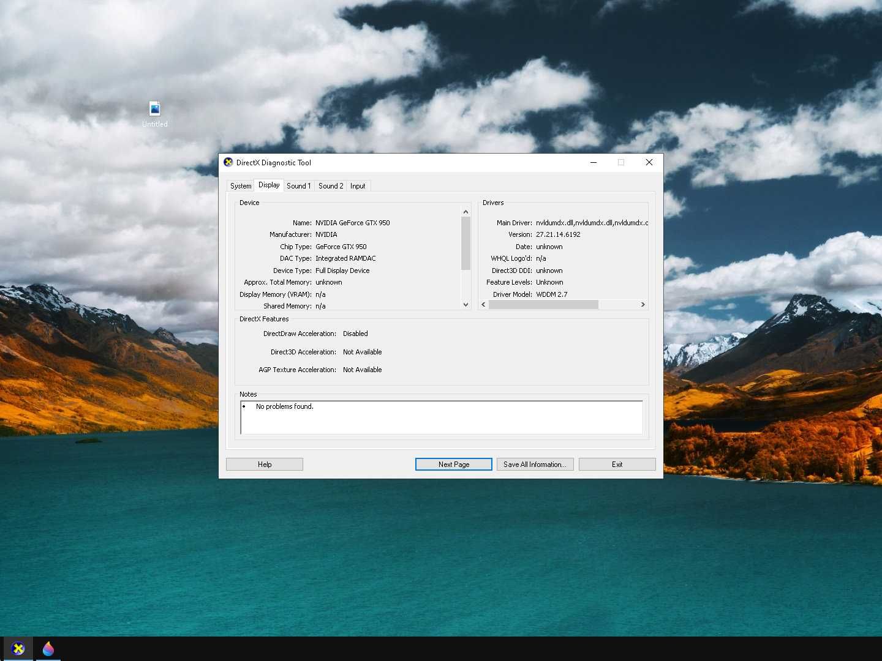882x661 pixels.
Task: Open the Sound 1 tab
Action: click(299, 186)
